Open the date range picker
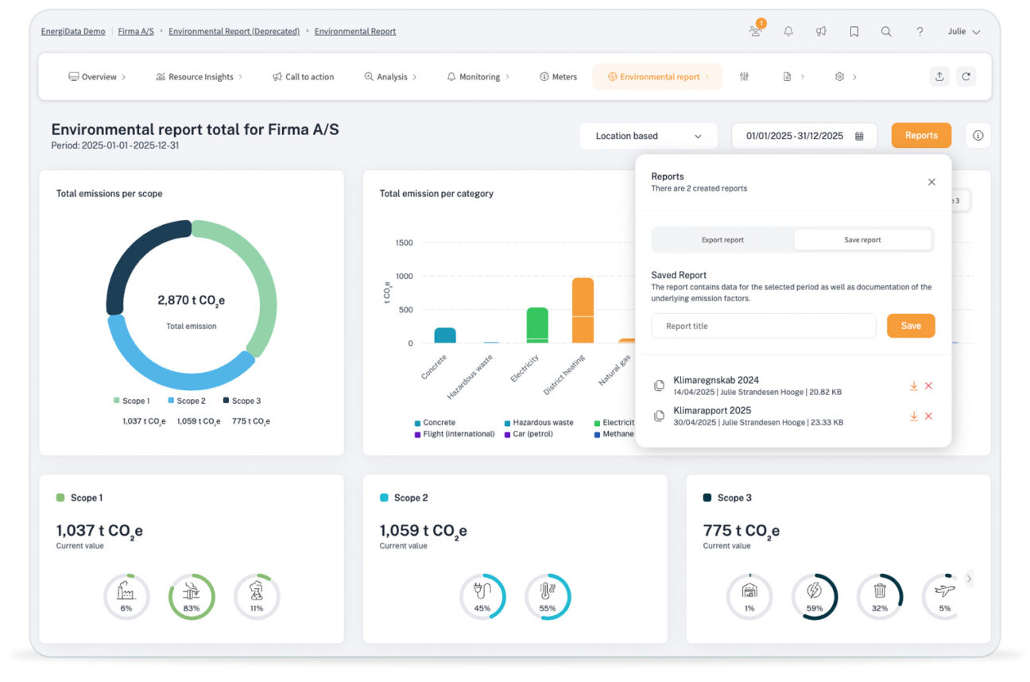Viewport: 1030px width, 682px height. point(803,136)
